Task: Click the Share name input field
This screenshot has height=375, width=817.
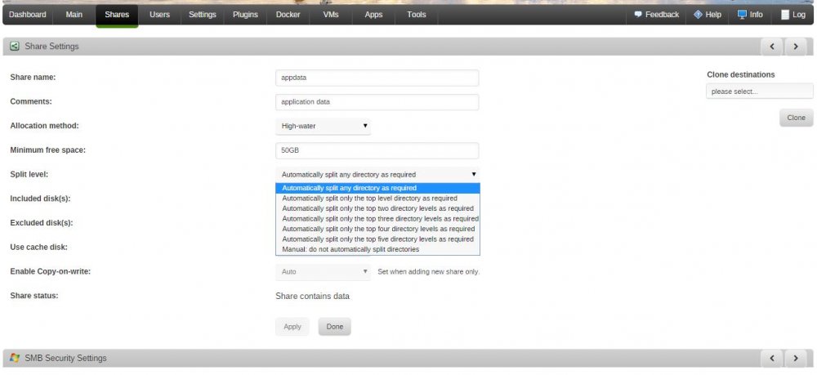Action: click(x=377, y=78)
